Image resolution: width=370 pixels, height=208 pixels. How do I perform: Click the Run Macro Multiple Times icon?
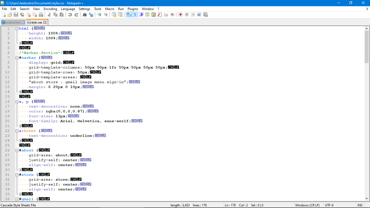(x=199, y=15)
